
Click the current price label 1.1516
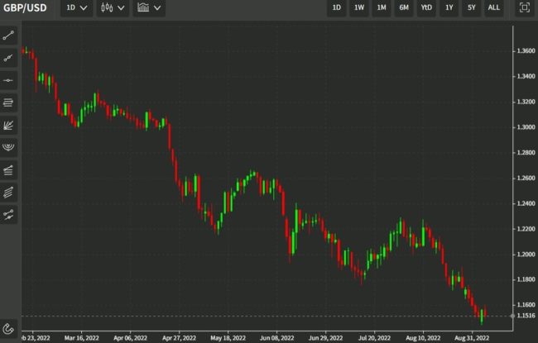click(526, 316)
